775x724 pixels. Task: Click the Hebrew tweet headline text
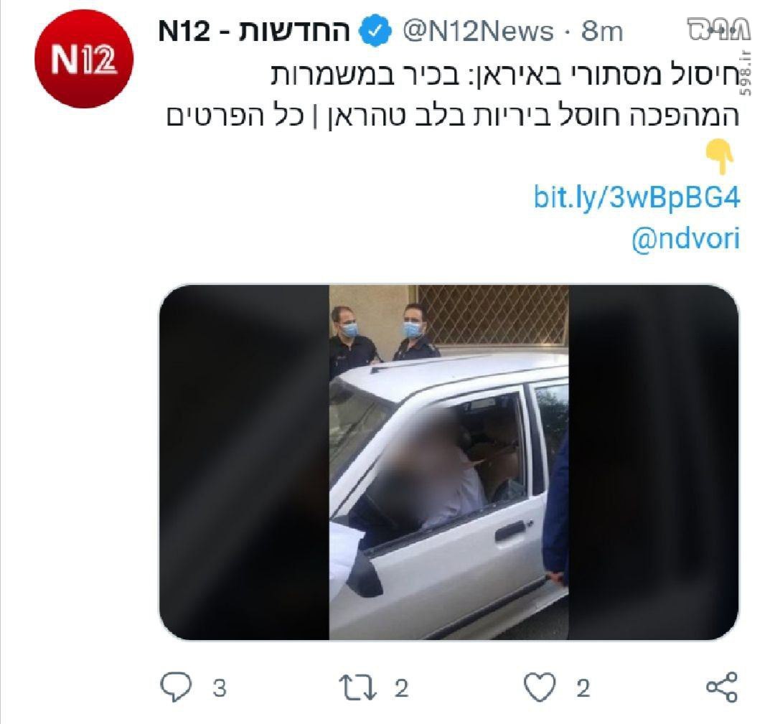tap(504, 74)
